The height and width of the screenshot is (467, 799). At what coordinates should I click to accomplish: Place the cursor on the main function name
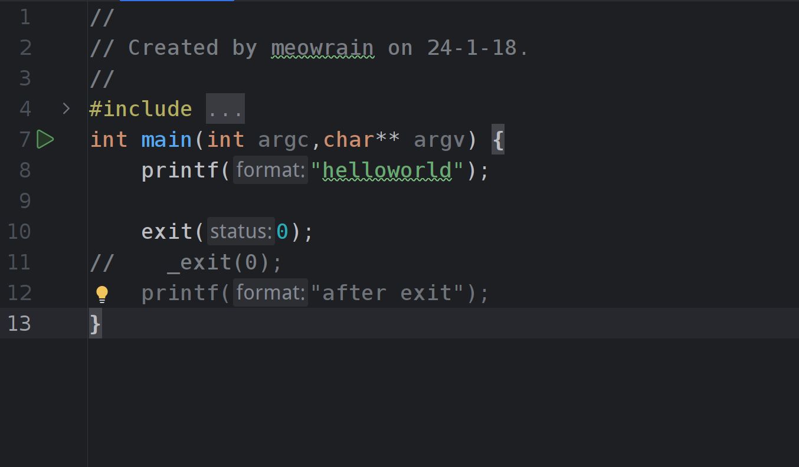[166, 140]
